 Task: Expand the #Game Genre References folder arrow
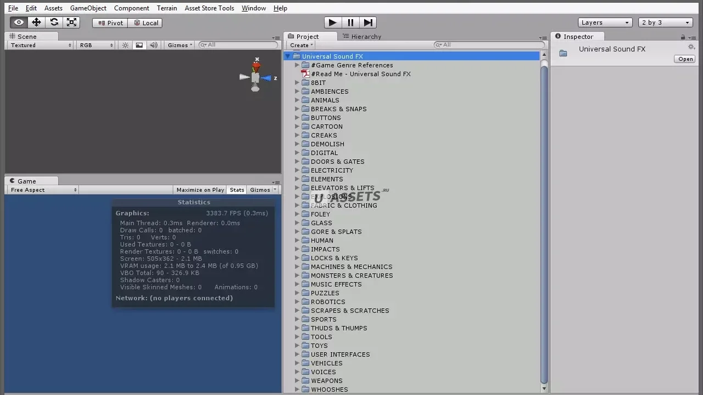(x=297, y=65)
